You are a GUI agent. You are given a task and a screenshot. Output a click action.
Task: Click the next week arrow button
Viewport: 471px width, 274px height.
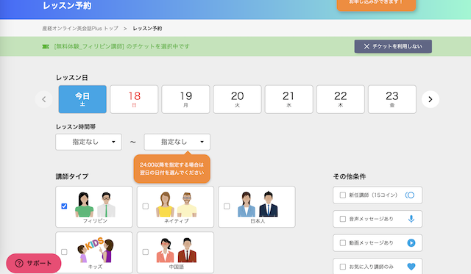430,99
